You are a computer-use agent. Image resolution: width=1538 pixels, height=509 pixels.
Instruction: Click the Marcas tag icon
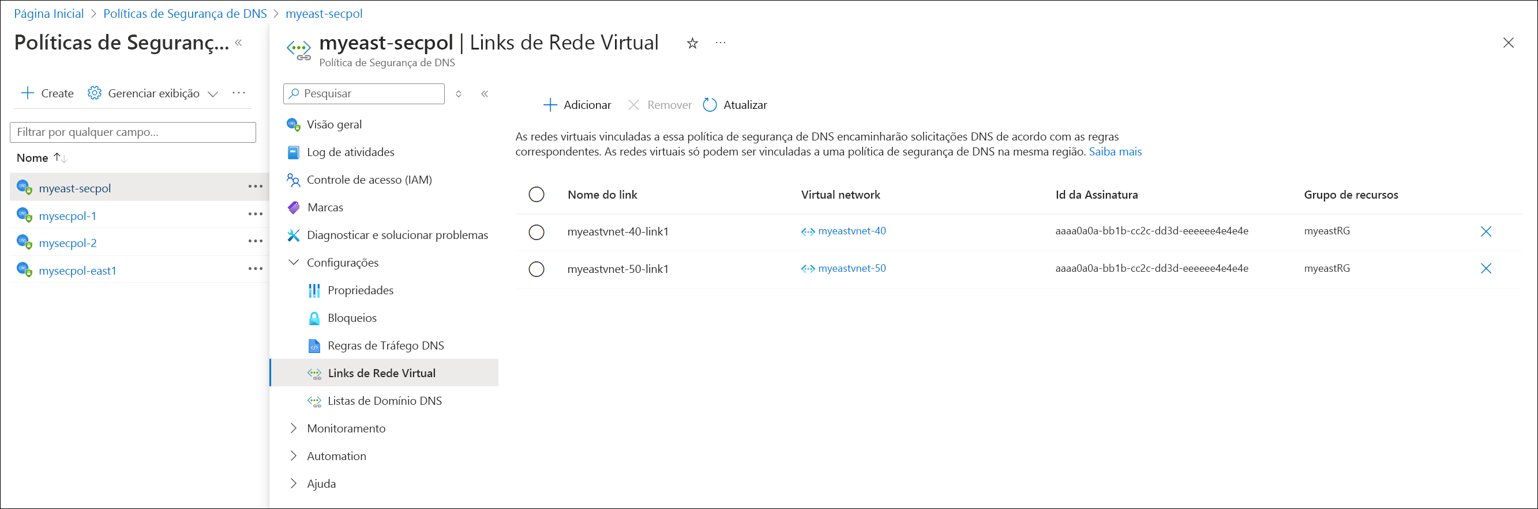293,207
